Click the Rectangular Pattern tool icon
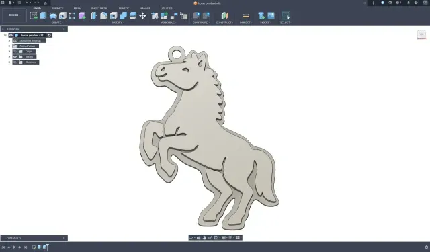Screen dimensions: 430x252 72,16
